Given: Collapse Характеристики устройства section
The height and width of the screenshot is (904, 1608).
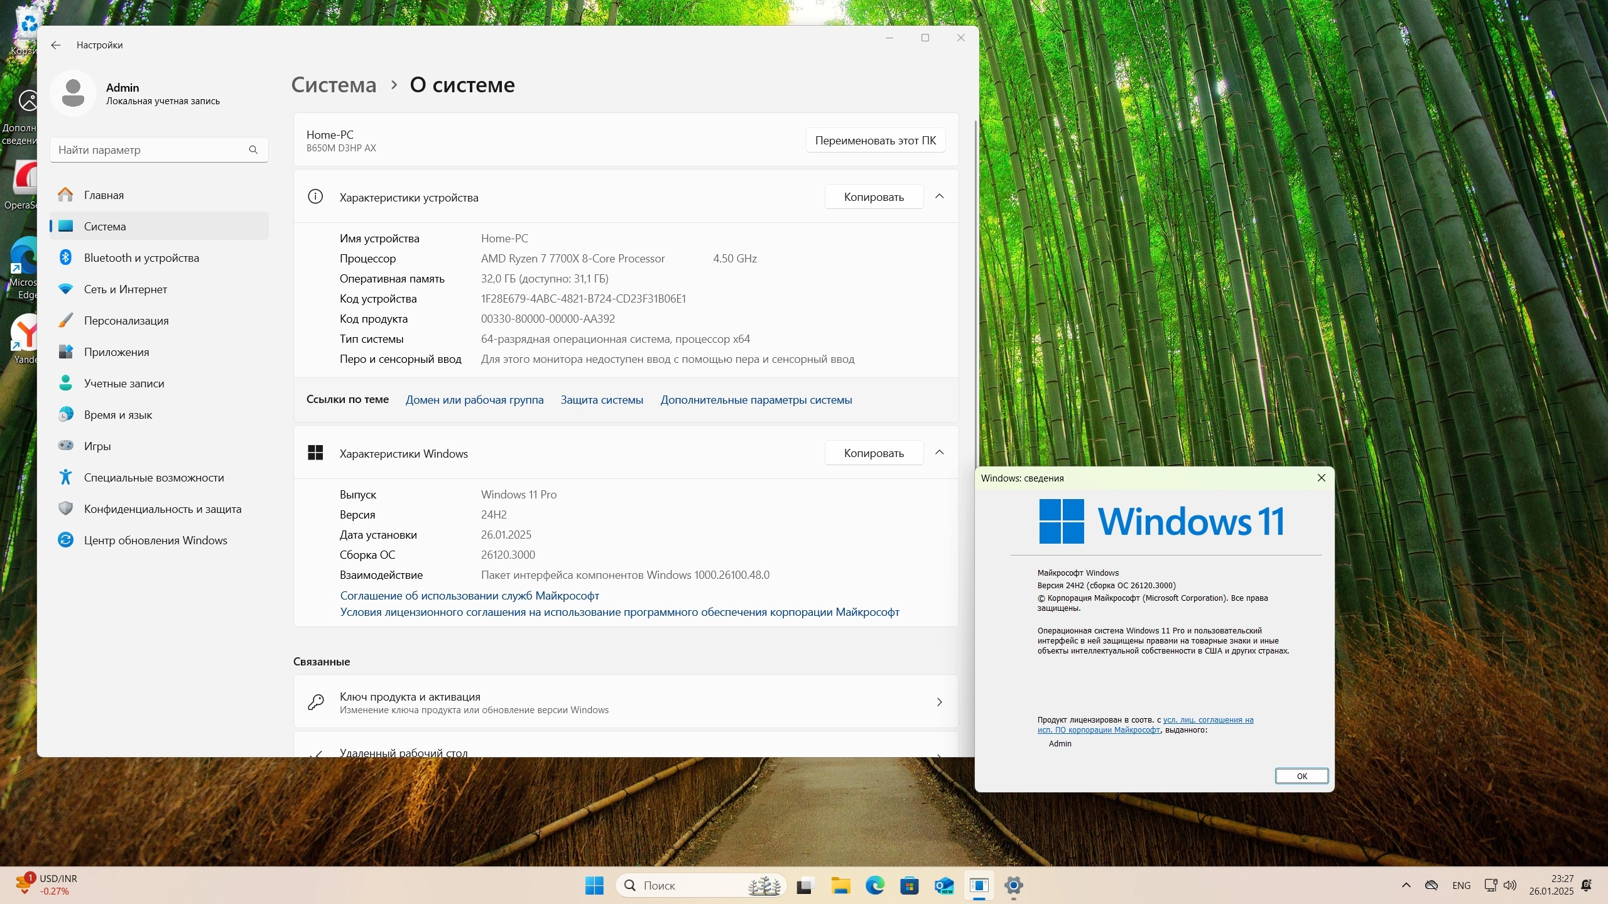Looking at the screenshot, I should (x=939, y=196).
